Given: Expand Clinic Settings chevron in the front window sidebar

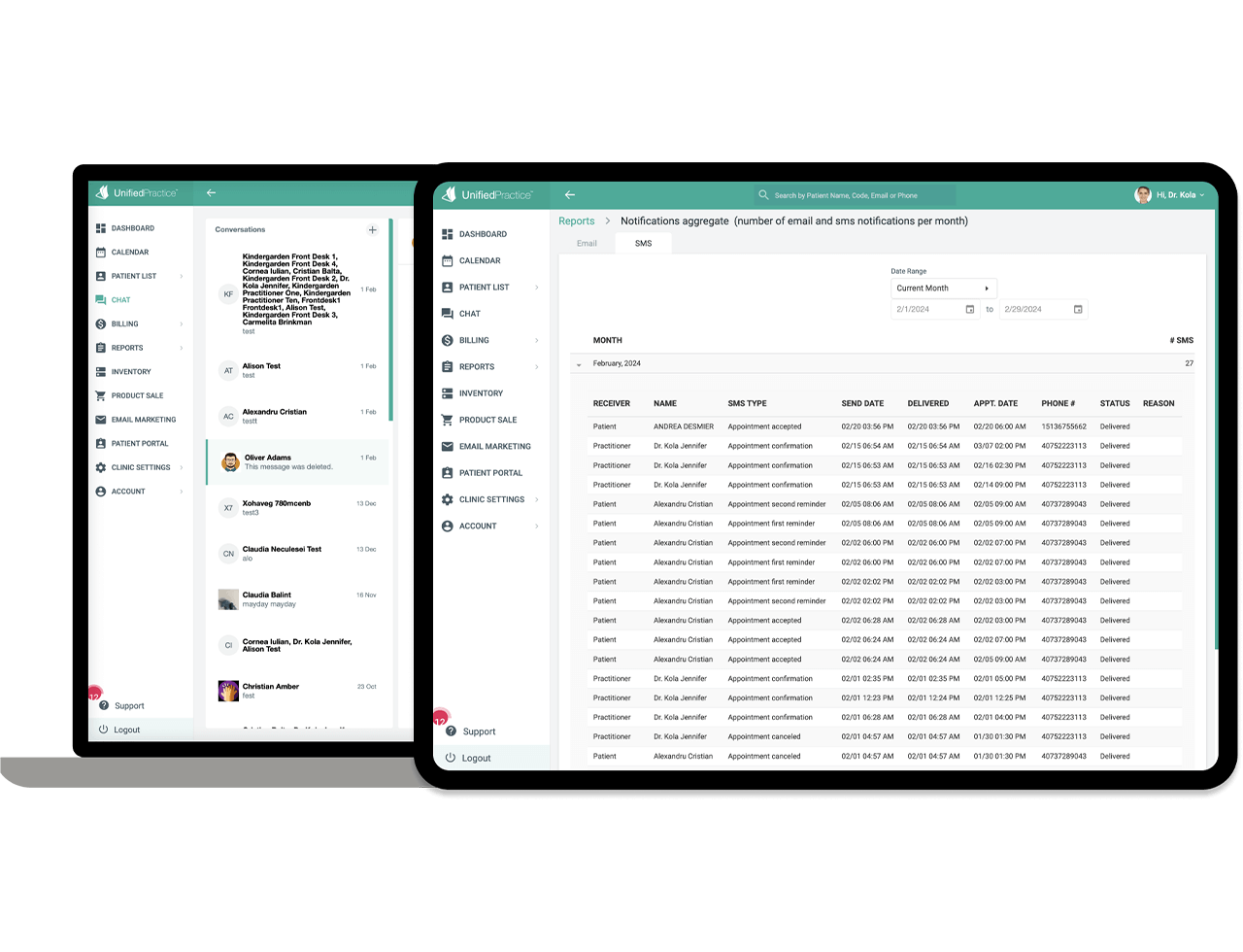Looking at the screenshot, I should coord(537,499).
